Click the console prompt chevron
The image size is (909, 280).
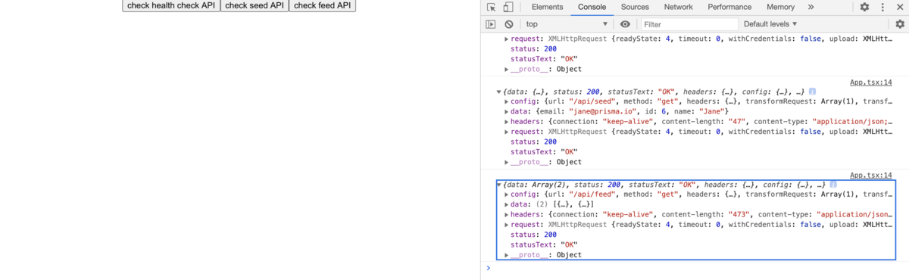(x=488, y=268)
